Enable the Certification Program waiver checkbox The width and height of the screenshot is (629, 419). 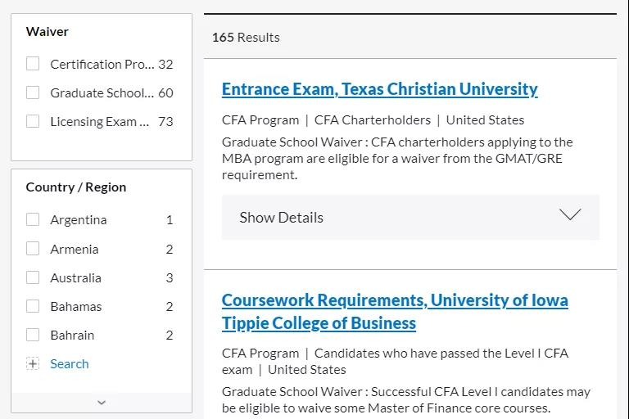[33, 64]
